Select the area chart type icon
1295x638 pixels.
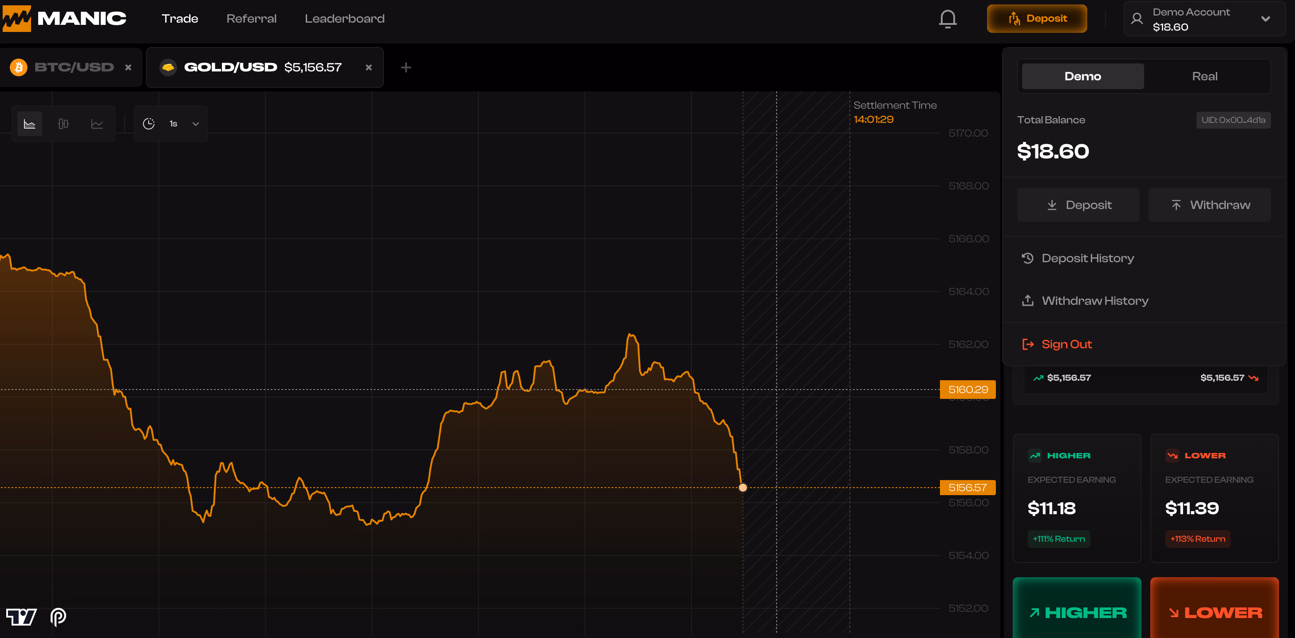tap(30, 124)
